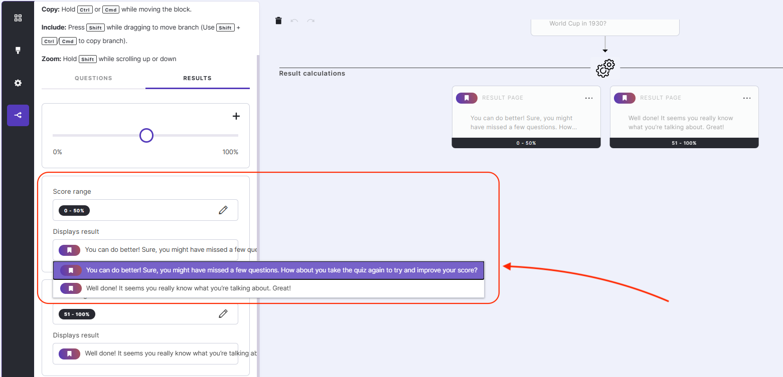The height and width of the screenshot is (377, 783).
Task: Click the plus icon to add a score range
Action: pos(236,116)
